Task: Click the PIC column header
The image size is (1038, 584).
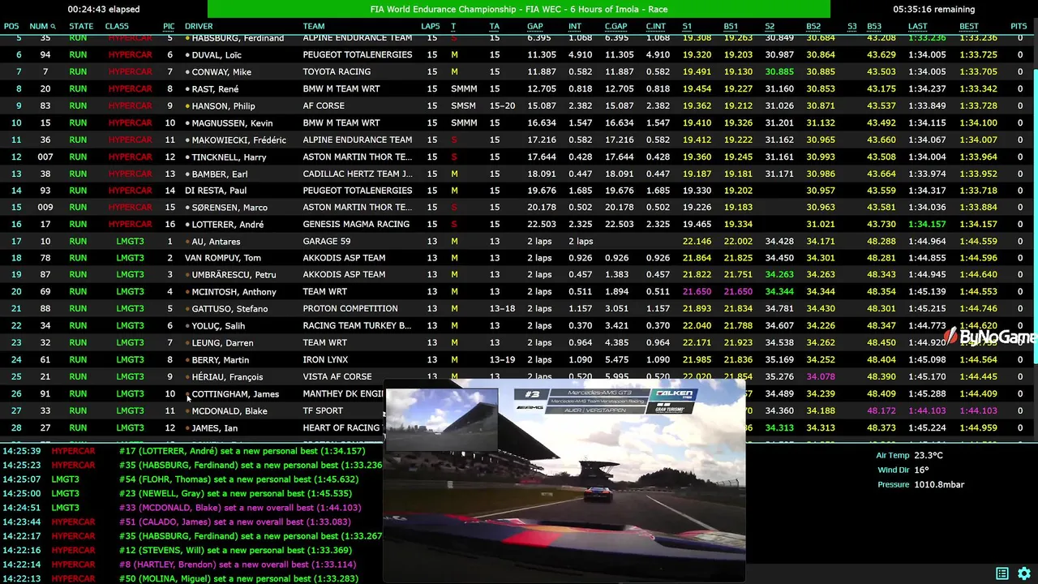Action: [x=169, y=26]
